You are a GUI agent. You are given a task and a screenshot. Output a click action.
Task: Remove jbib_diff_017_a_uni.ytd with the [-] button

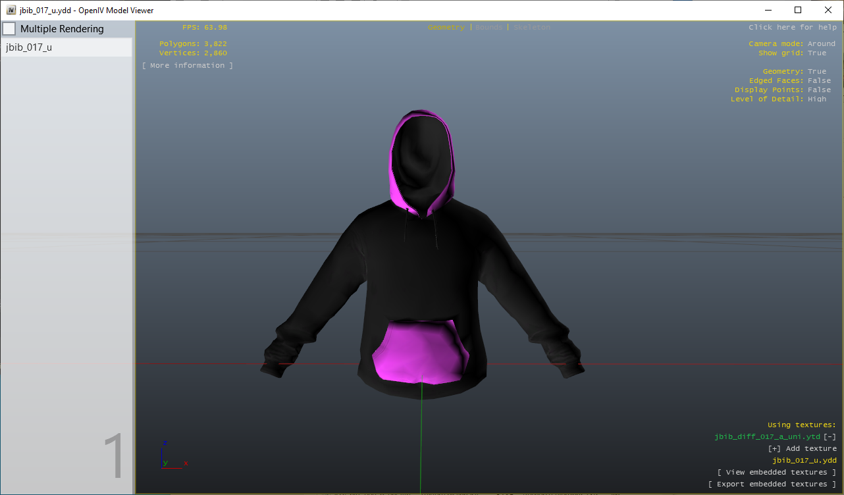pos(830,436)
